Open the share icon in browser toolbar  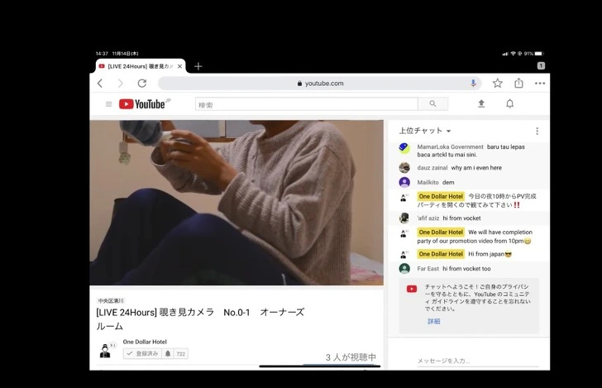click(518, 83)
